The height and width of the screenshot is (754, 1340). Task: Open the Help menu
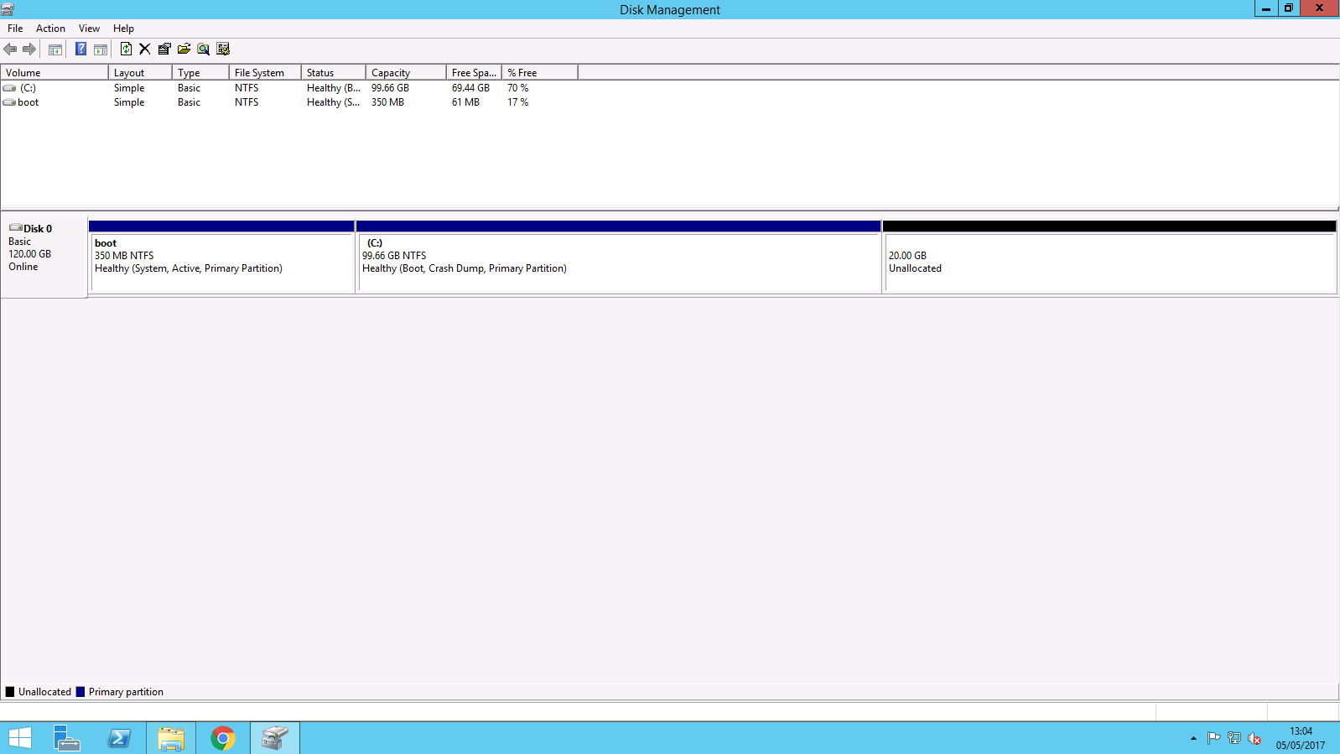coord(123,29)
